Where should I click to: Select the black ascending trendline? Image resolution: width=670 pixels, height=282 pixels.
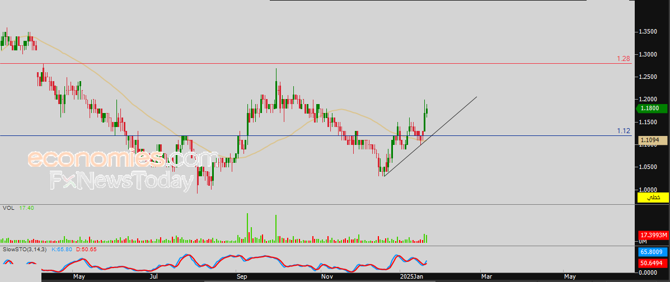pyautogui.click(x=430, y=137)
